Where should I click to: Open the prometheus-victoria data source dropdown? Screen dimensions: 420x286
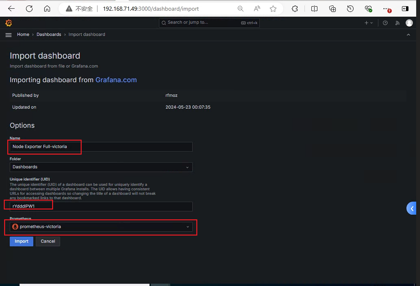click(x=101, y=227)
